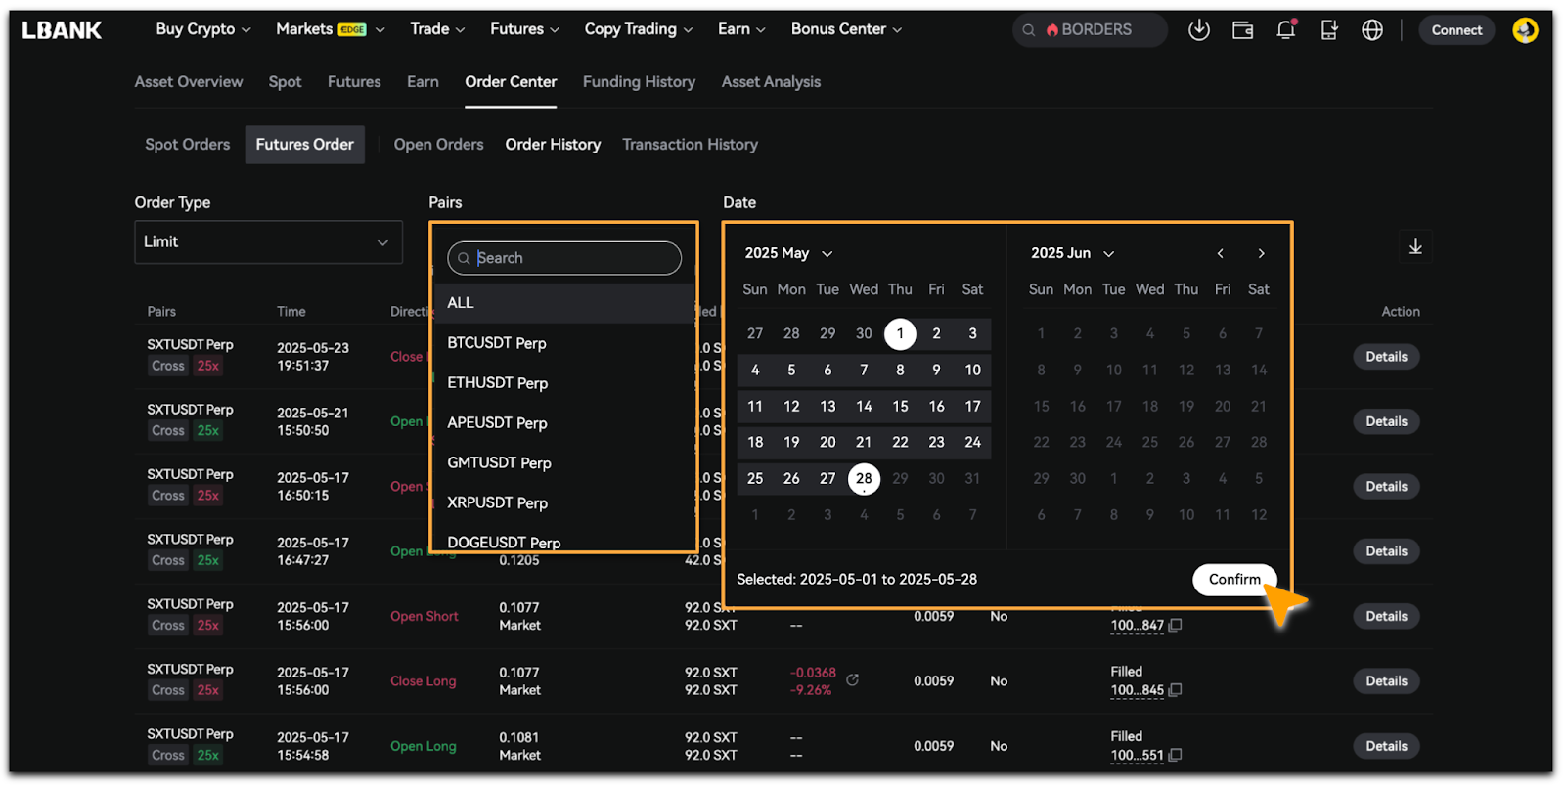1565x786 pixels.
Task: Click the pairs Search field
Action: [564, 258]
